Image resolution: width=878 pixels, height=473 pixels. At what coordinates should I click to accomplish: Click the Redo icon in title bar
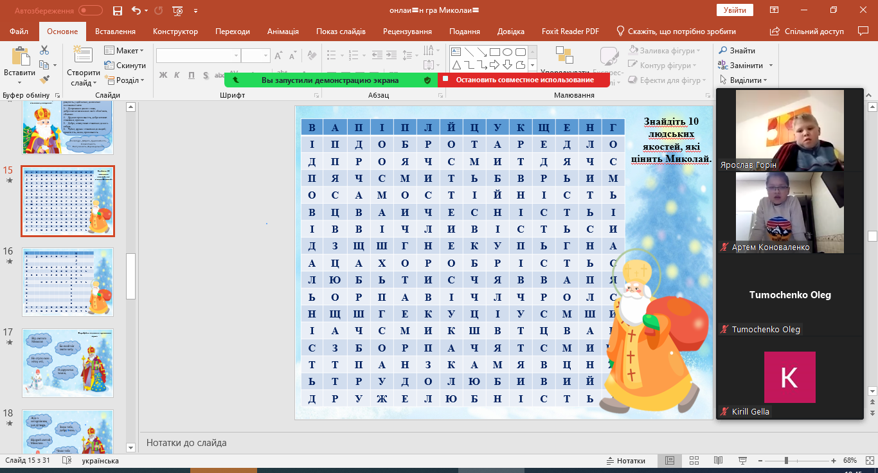tap(159, 10)
